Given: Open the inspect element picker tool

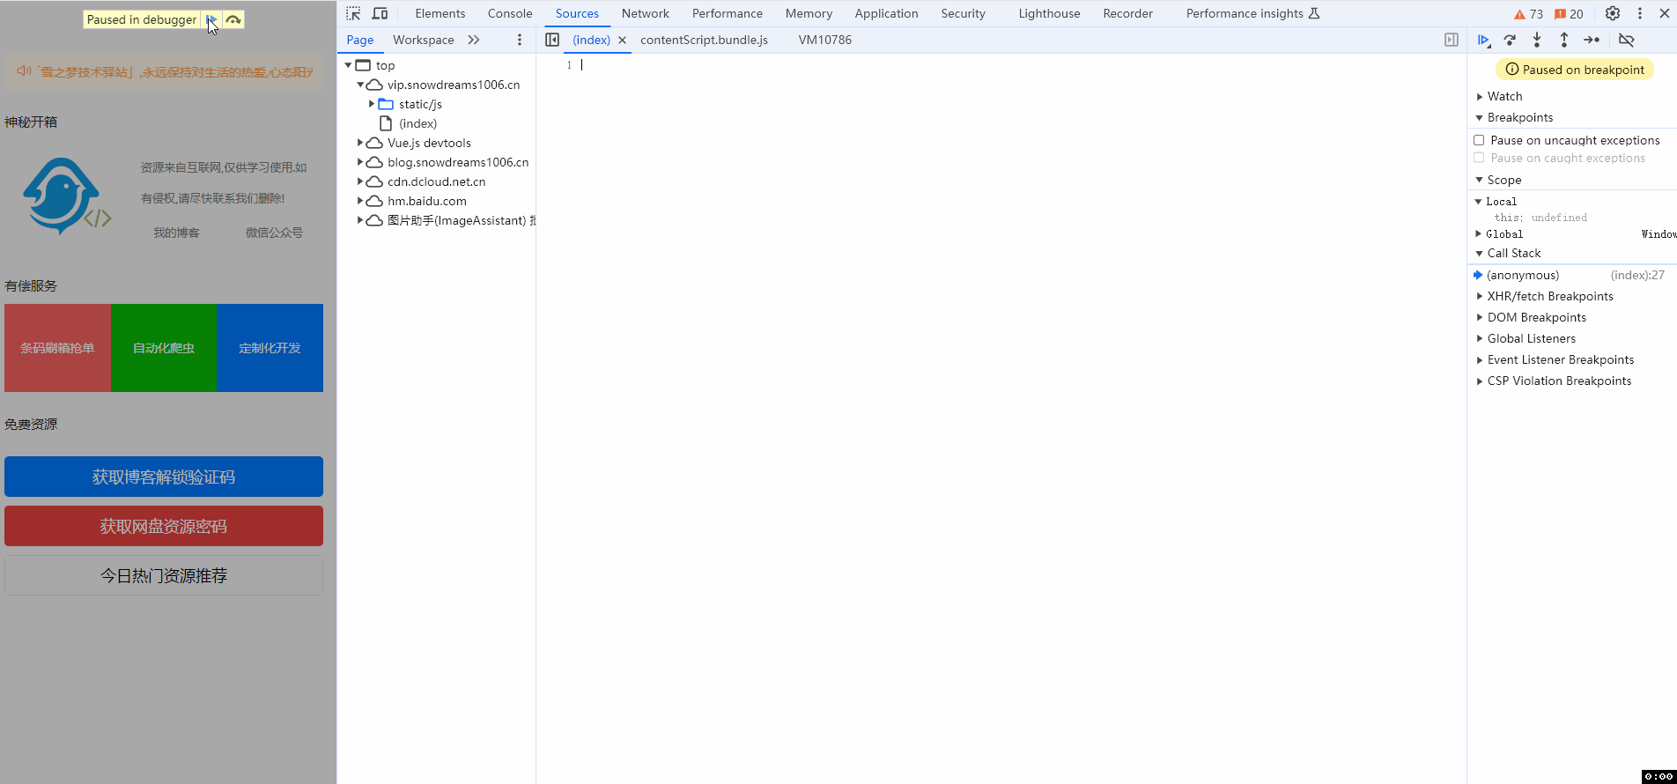Looking at the screenshot, I should (x=353, y=13).
